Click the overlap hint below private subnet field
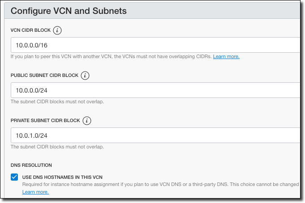The image size is (305, 203). (x=57, y=147)
